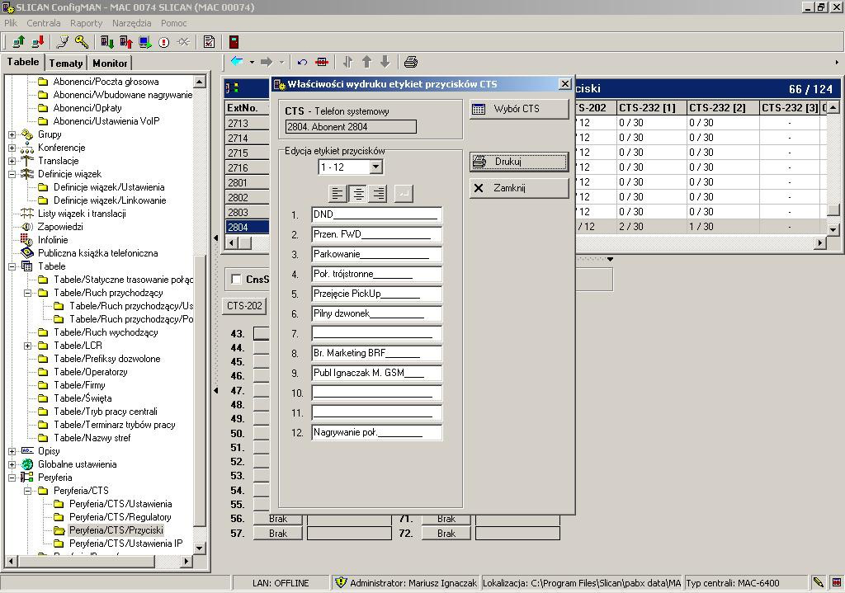Click the red strikethrough table icon

click(x=322, y=62)
